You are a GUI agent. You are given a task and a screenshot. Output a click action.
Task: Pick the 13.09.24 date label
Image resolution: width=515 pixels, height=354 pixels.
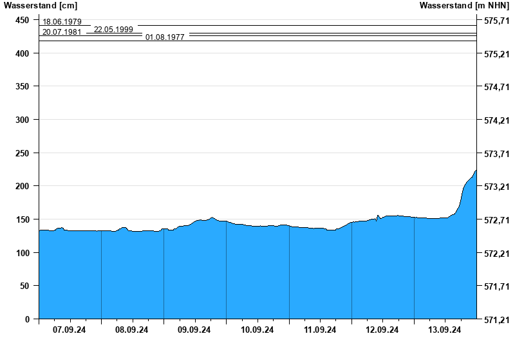point(445,330)
